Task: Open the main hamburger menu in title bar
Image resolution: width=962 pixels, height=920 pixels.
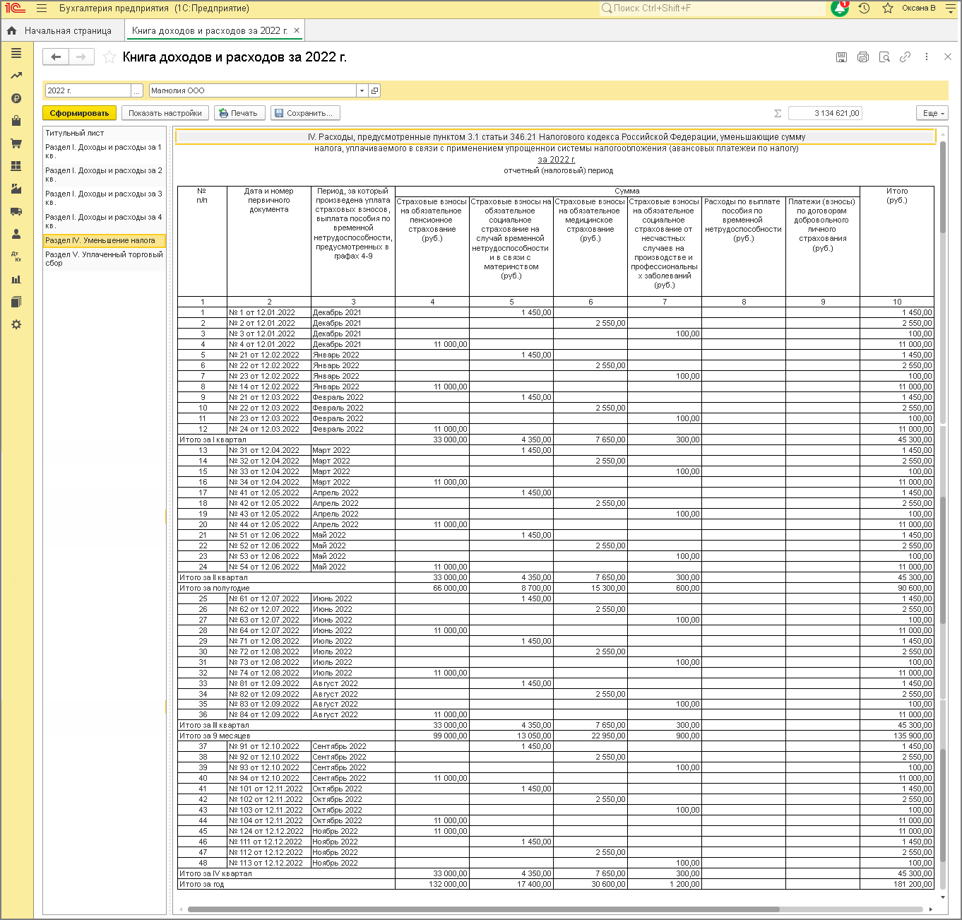Action: click(42, 8)
